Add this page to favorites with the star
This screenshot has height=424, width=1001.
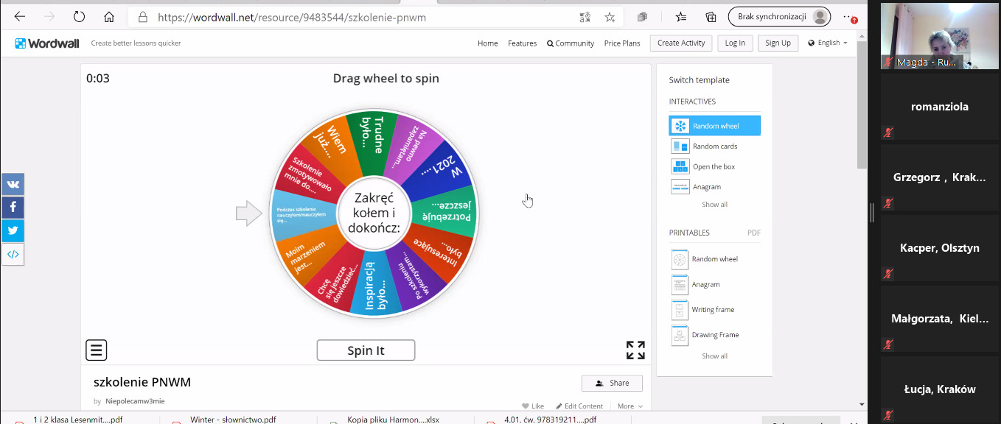point(610,17)
